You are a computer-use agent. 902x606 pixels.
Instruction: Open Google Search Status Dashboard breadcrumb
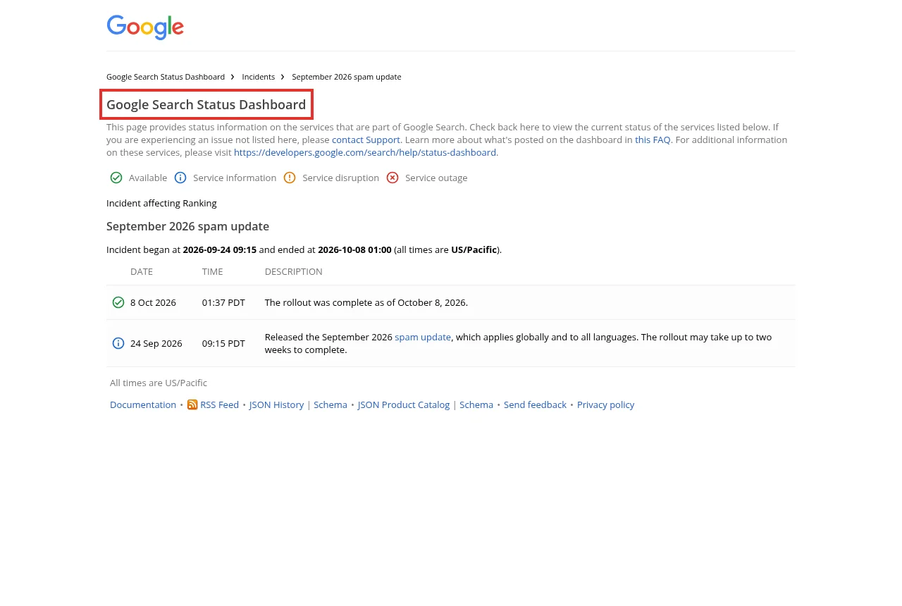[x=166, y=77]
